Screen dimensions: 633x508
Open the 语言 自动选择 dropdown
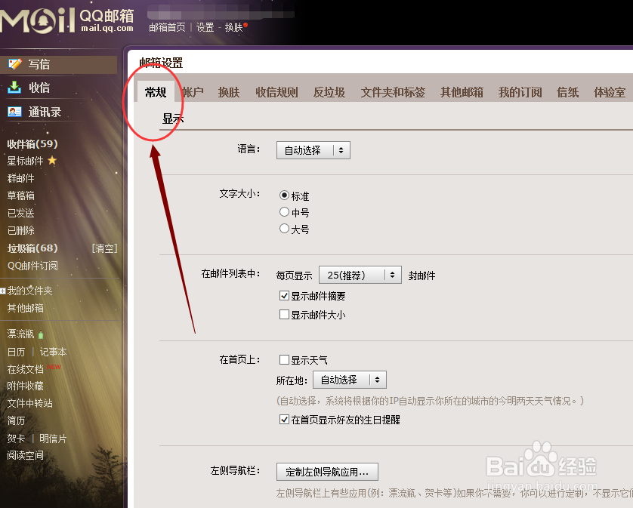click(313, 150)
